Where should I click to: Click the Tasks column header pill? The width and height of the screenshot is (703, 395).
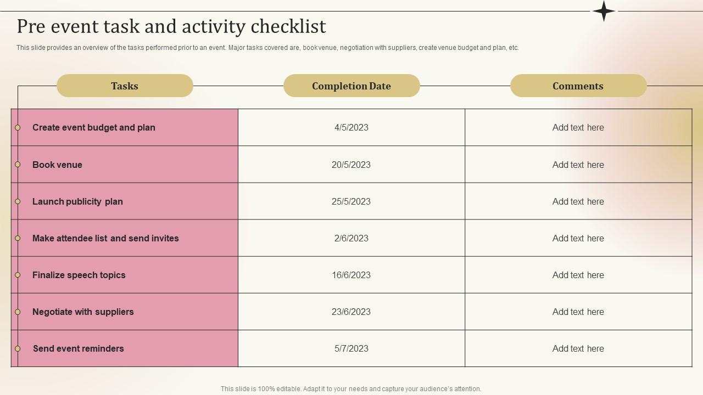pyautogui.click(x=125, y=86)
